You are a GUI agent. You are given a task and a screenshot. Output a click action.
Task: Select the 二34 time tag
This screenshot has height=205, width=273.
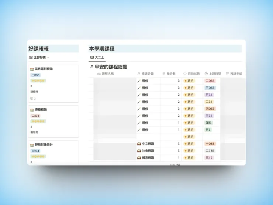209,102
